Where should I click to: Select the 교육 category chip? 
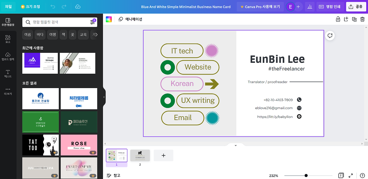click(83, 35)
